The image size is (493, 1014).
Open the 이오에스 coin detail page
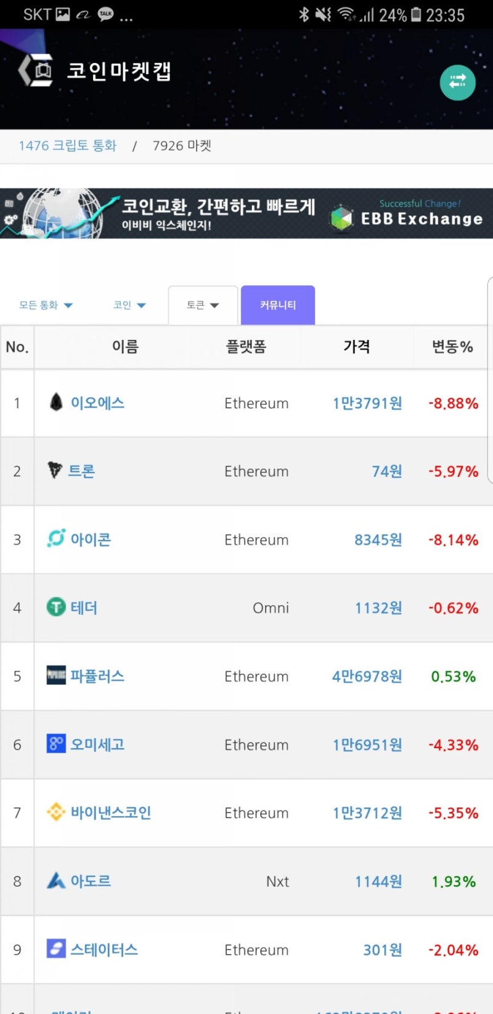[99, 403]
